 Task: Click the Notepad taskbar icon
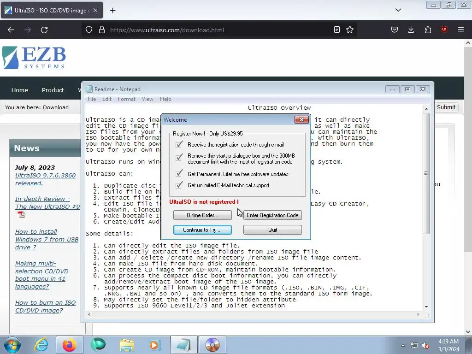point(183,345)
